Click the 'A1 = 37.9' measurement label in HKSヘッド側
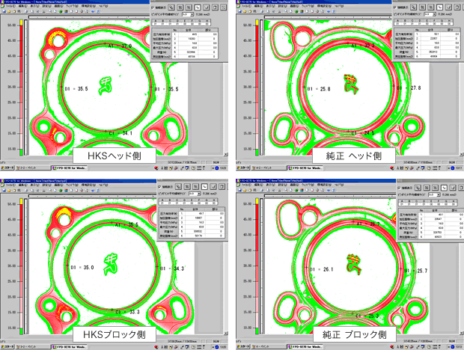 coord(120,46)
